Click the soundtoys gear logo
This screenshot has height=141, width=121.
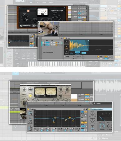(x=21, y=26)
